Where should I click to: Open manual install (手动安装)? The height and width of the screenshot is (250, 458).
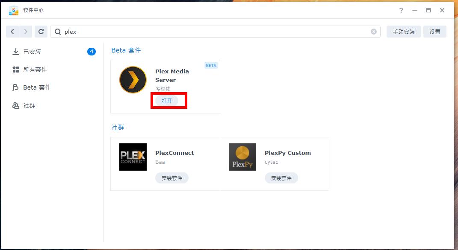point(403,32)
